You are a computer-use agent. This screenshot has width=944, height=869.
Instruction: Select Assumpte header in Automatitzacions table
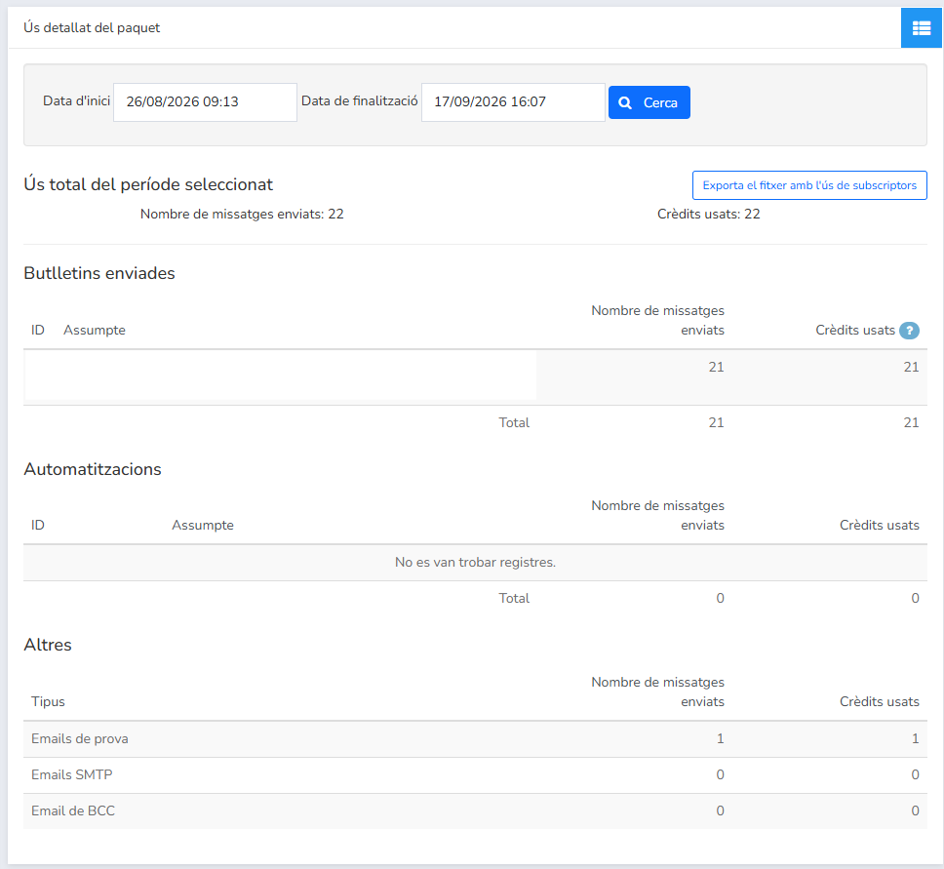pyautogui.click(x=202, y=525)
